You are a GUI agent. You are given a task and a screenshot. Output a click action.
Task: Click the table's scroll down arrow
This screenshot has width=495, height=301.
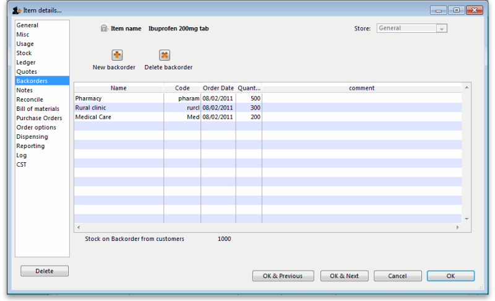[x=467, y=219]
